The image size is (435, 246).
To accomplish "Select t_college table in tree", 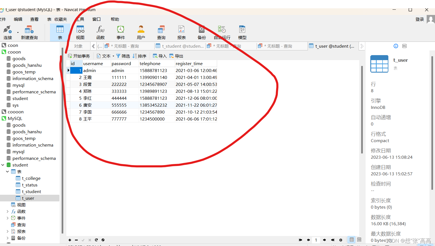I will tap(31, 178).
